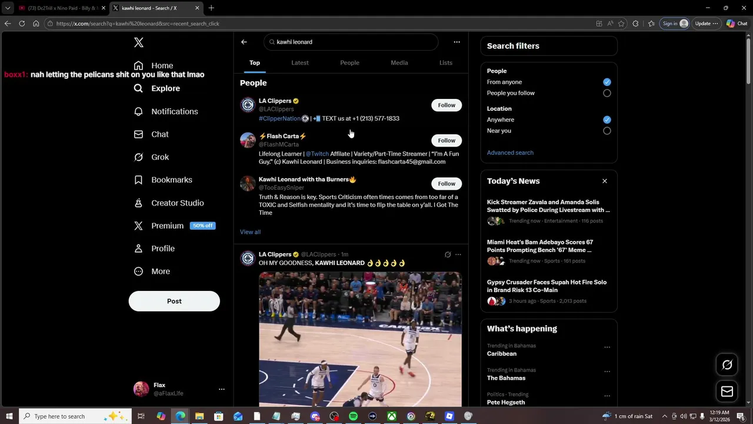753x424 pixels.
Task: Open account menu dots beside Flax
Action: pos(221,389)
